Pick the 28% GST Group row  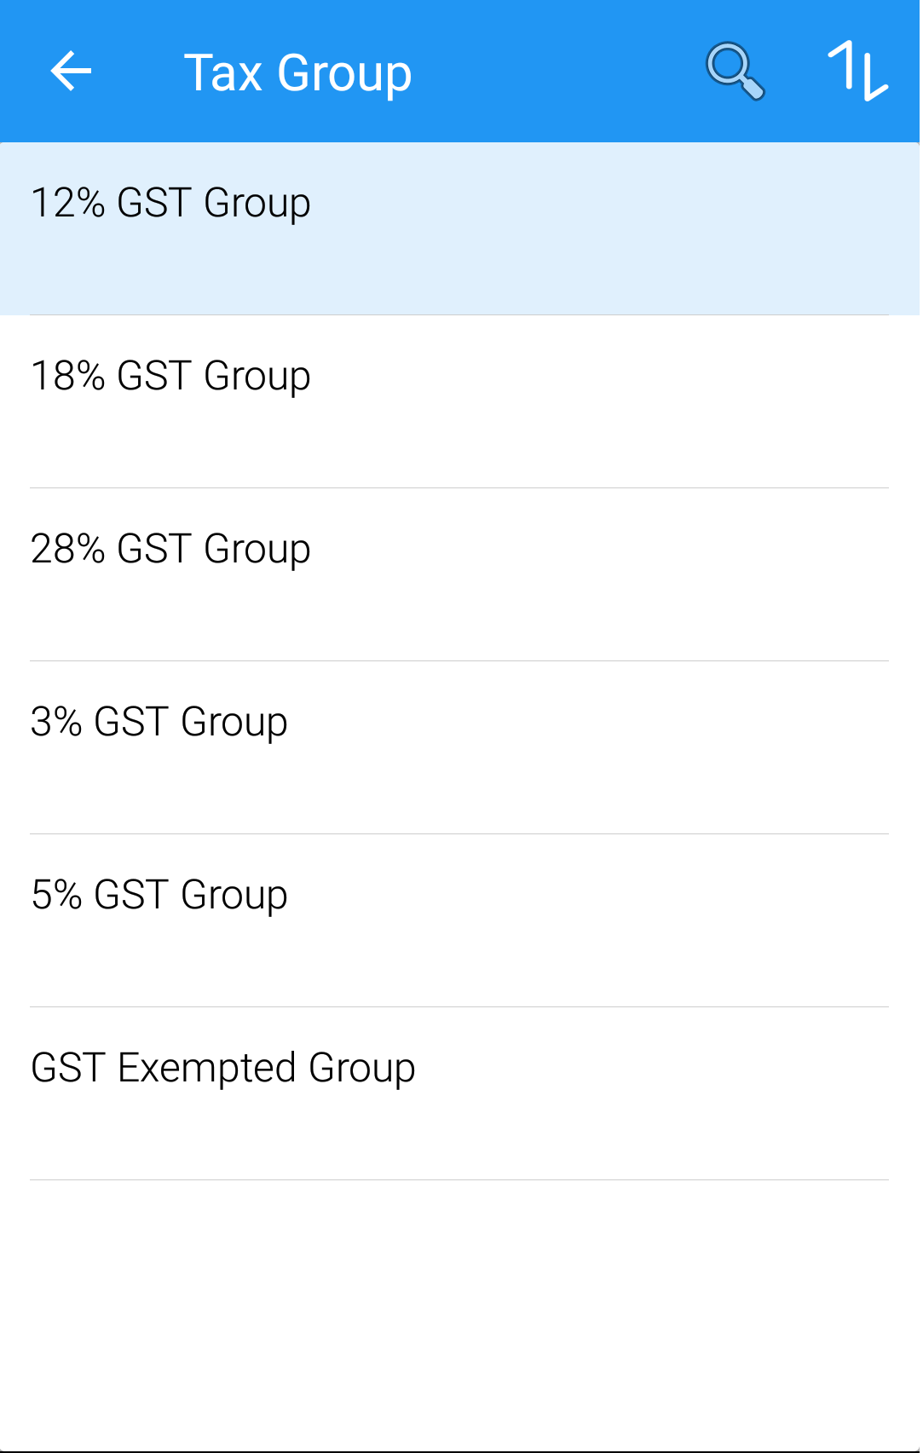coord(460,575)
